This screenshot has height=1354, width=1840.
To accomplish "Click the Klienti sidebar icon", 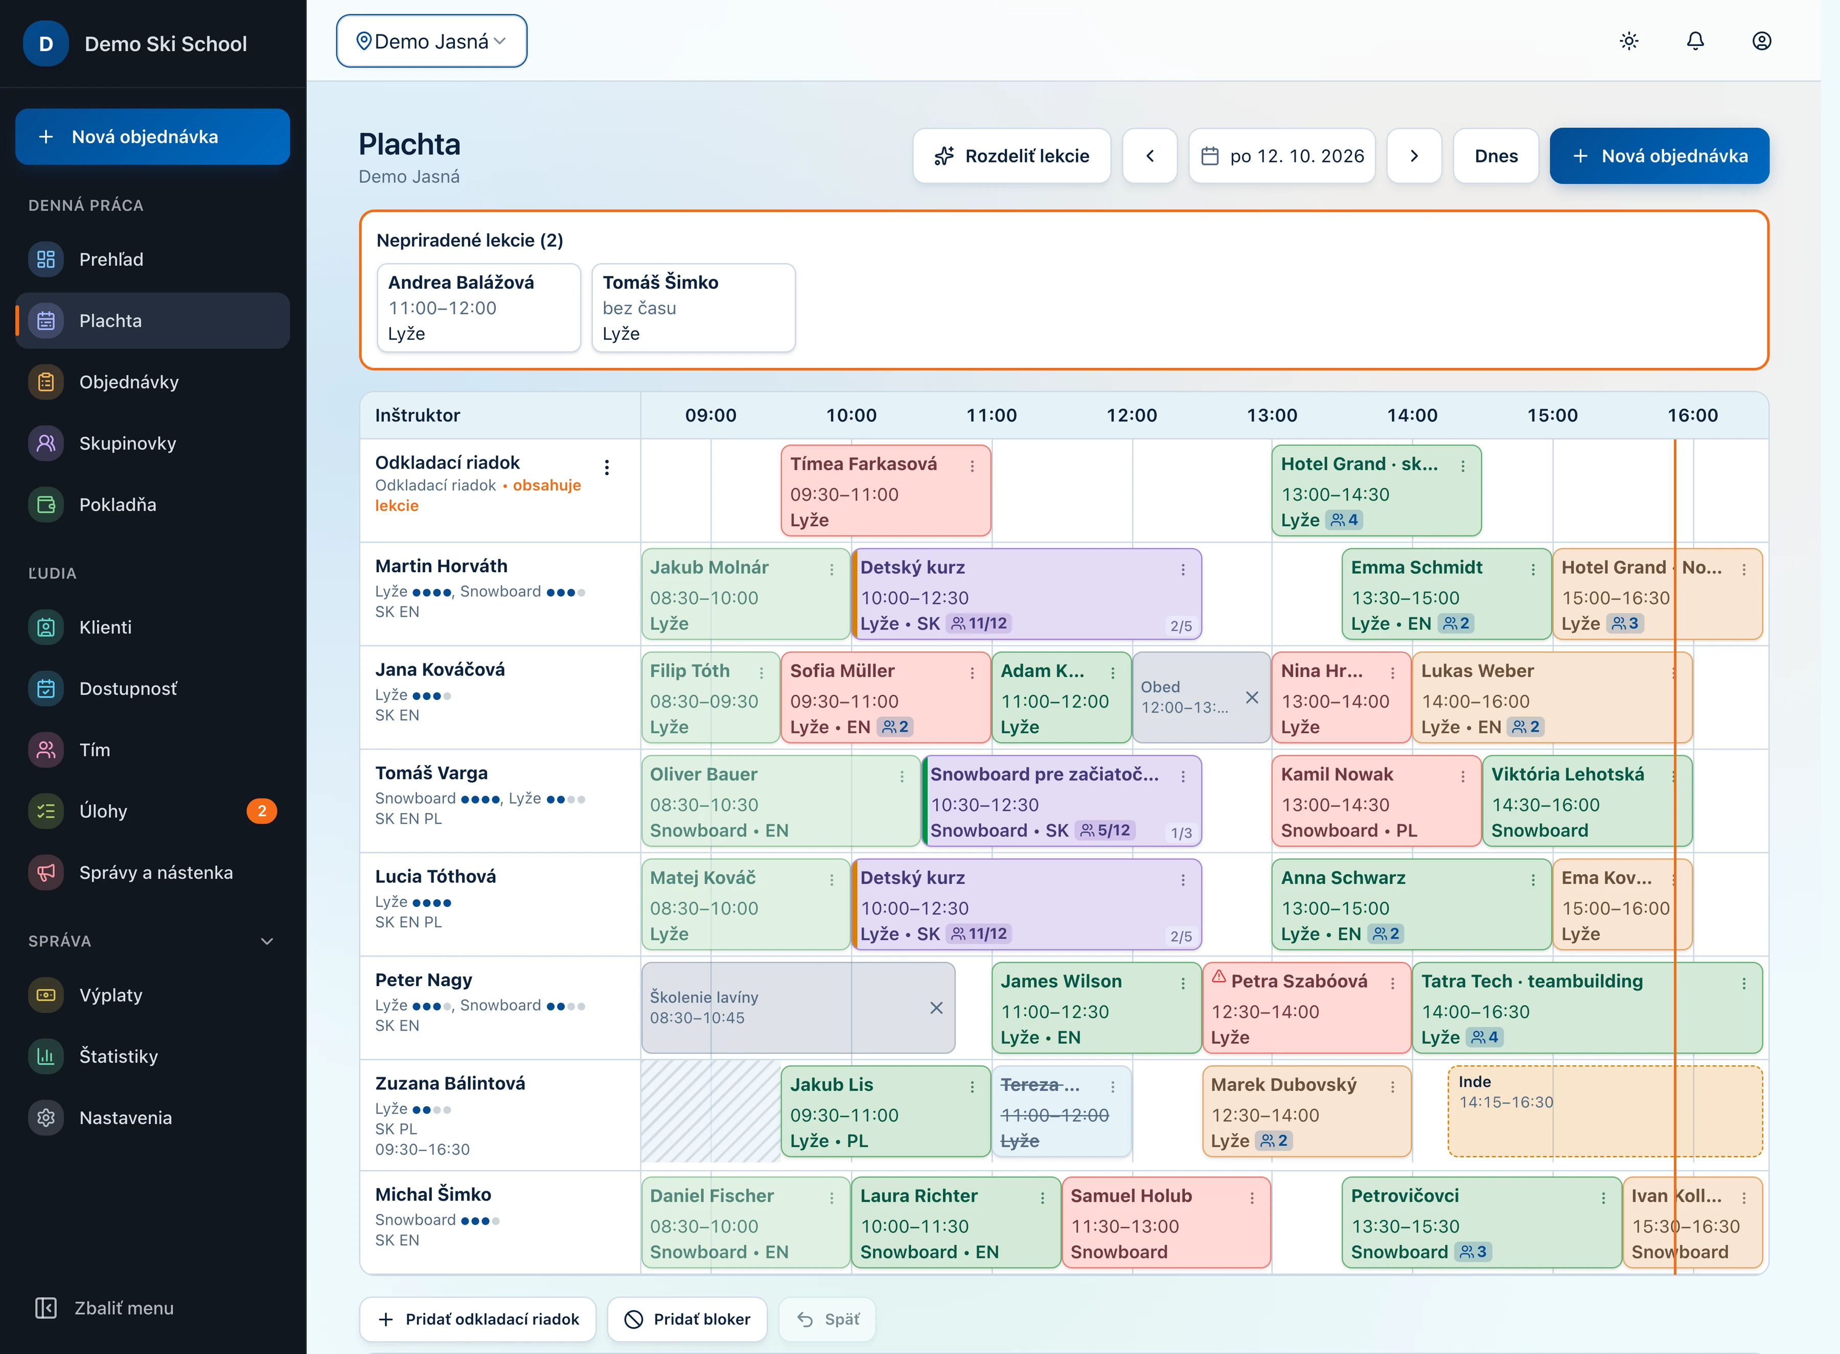I will coord(46,627).
